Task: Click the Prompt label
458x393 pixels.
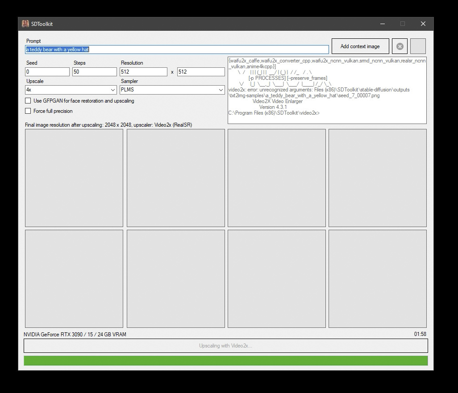Action: click(33, 41)
